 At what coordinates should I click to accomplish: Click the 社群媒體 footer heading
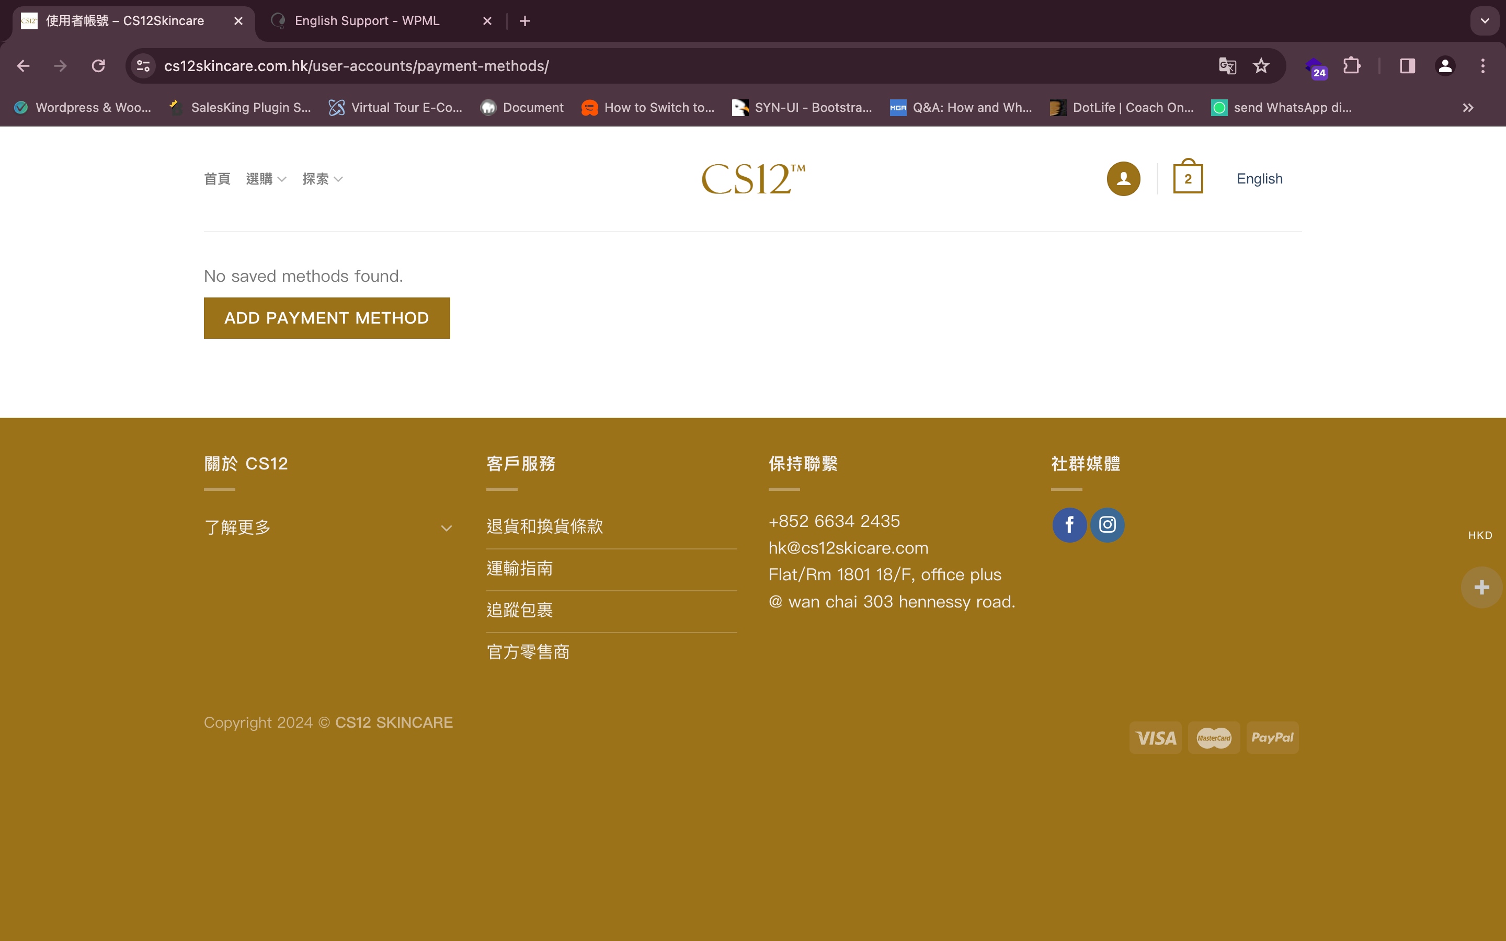[x=1086, y=464]
